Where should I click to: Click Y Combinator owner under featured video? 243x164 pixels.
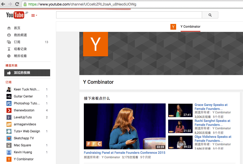pyautogui.click(x=111, y=157)
